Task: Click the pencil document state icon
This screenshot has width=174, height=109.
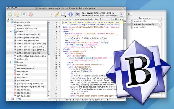Action: (57, 14)
